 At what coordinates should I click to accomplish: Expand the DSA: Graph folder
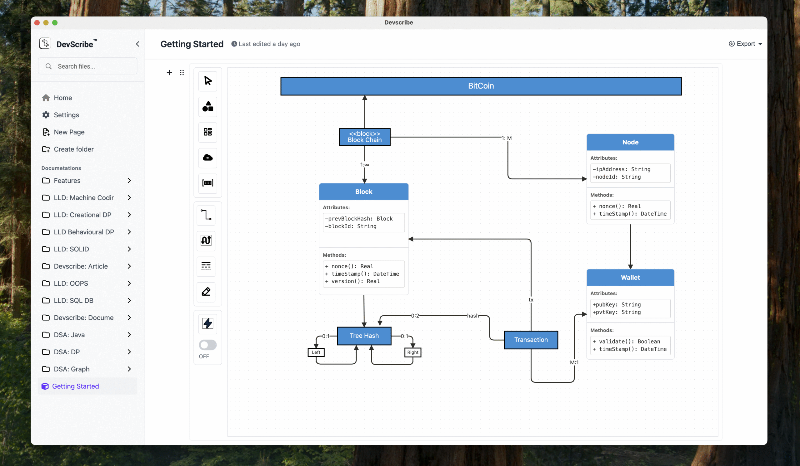[x=129, y=369]
